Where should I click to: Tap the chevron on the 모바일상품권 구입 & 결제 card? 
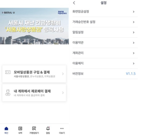pyautogui.click(x=63, y=74)
